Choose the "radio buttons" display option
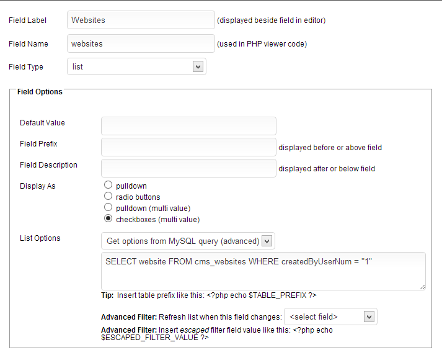 tap(108, 196)
